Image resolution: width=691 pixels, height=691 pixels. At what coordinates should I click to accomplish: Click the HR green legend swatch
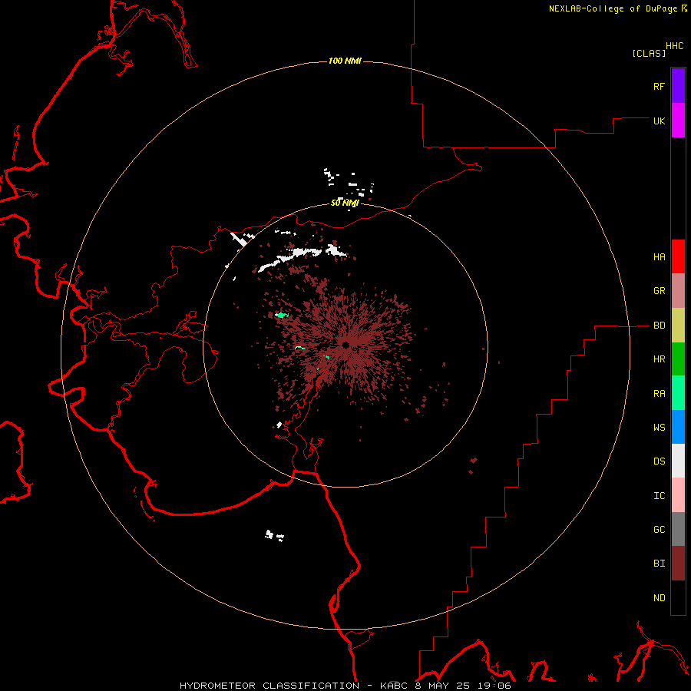pyautogui.click(x=678, y=359)
